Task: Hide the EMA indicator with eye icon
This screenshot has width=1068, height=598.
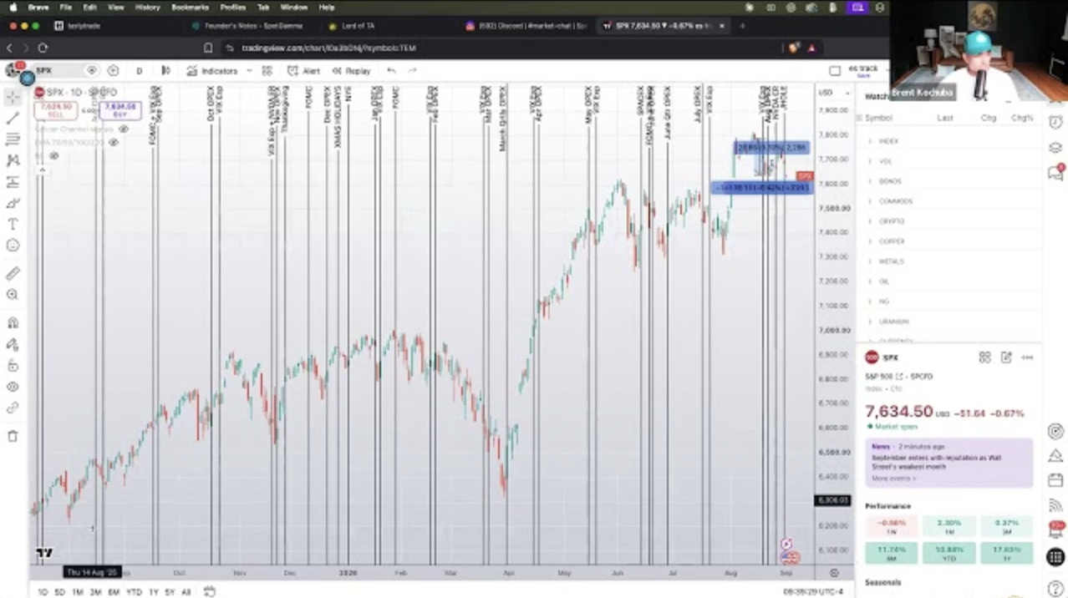Action: click(114, 143)
